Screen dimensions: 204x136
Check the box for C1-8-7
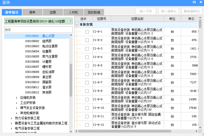[x=87, y=83]
